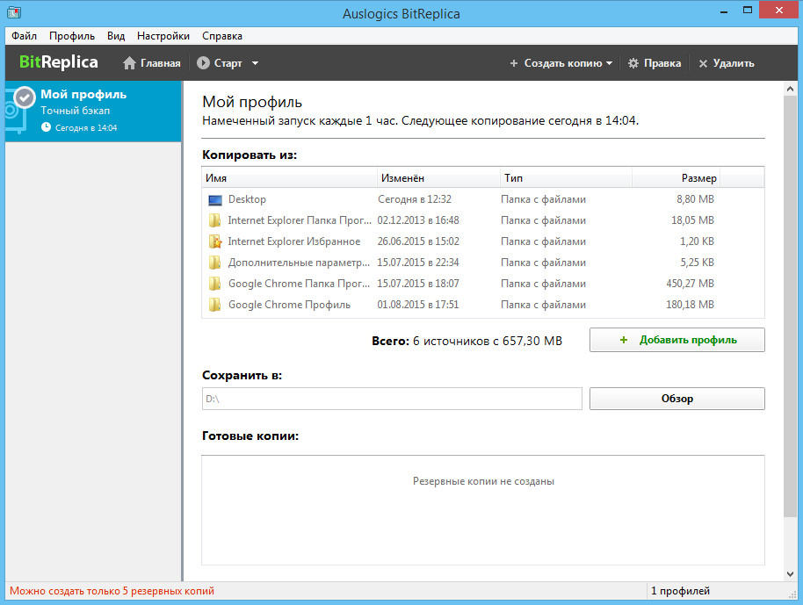Click the scroll down arrow of panel
803x605 pixels.
(790, 573)
